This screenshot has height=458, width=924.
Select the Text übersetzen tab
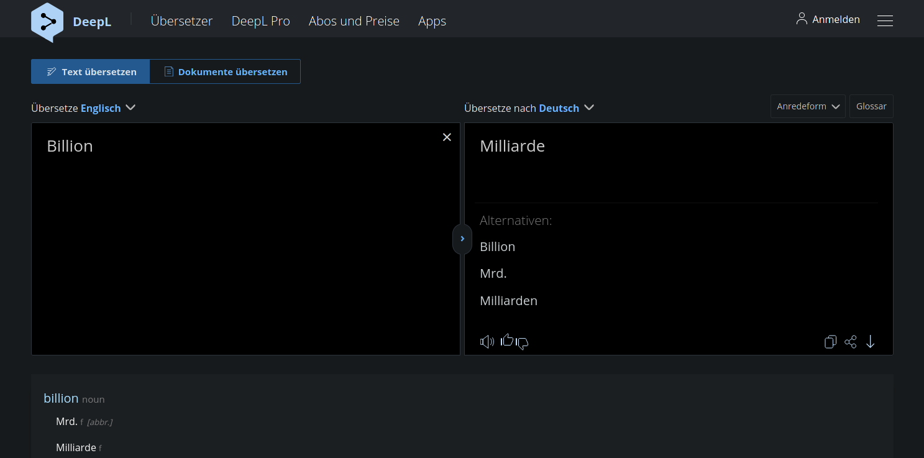click(x=90, y=71)
